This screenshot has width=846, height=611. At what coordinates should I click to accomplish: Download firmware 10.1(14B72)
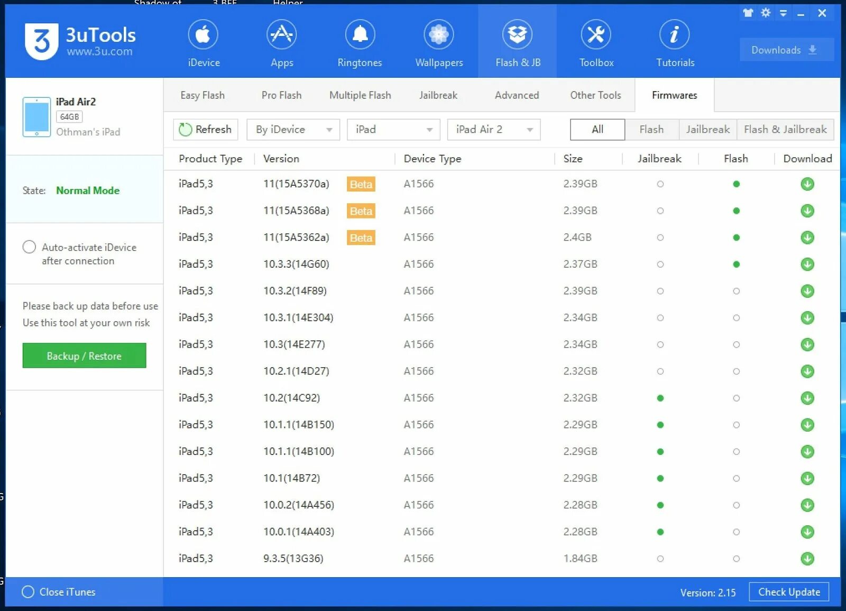807,478
